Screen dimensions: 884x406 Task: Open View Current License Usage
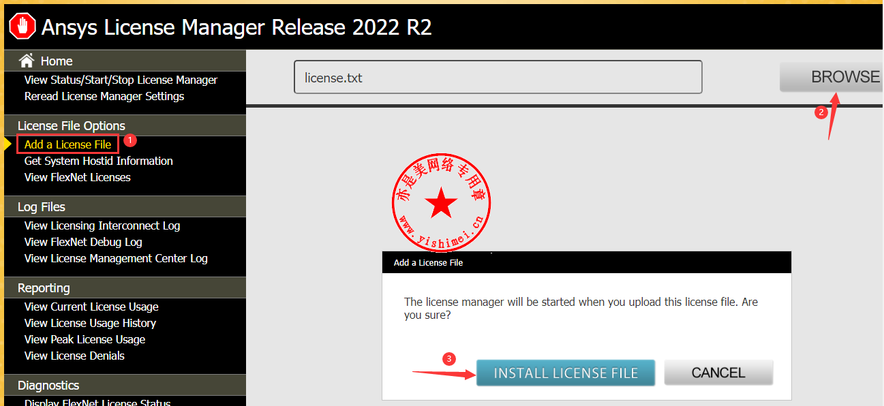[x=91, y=307]
